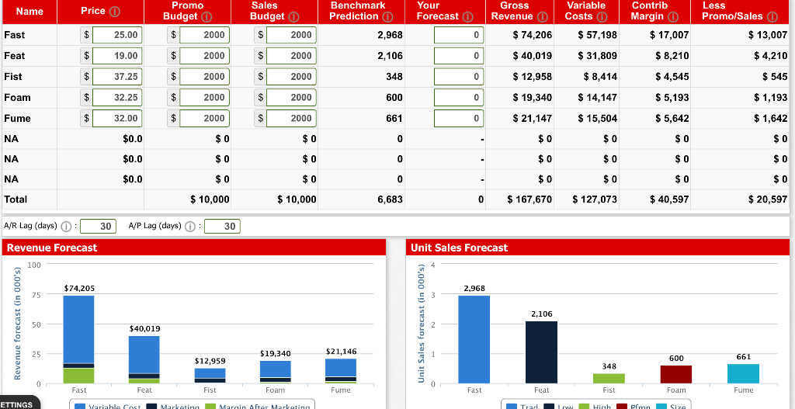Click the Fume price field 32.00
795x409 pixels.
[x=117, y=118]
